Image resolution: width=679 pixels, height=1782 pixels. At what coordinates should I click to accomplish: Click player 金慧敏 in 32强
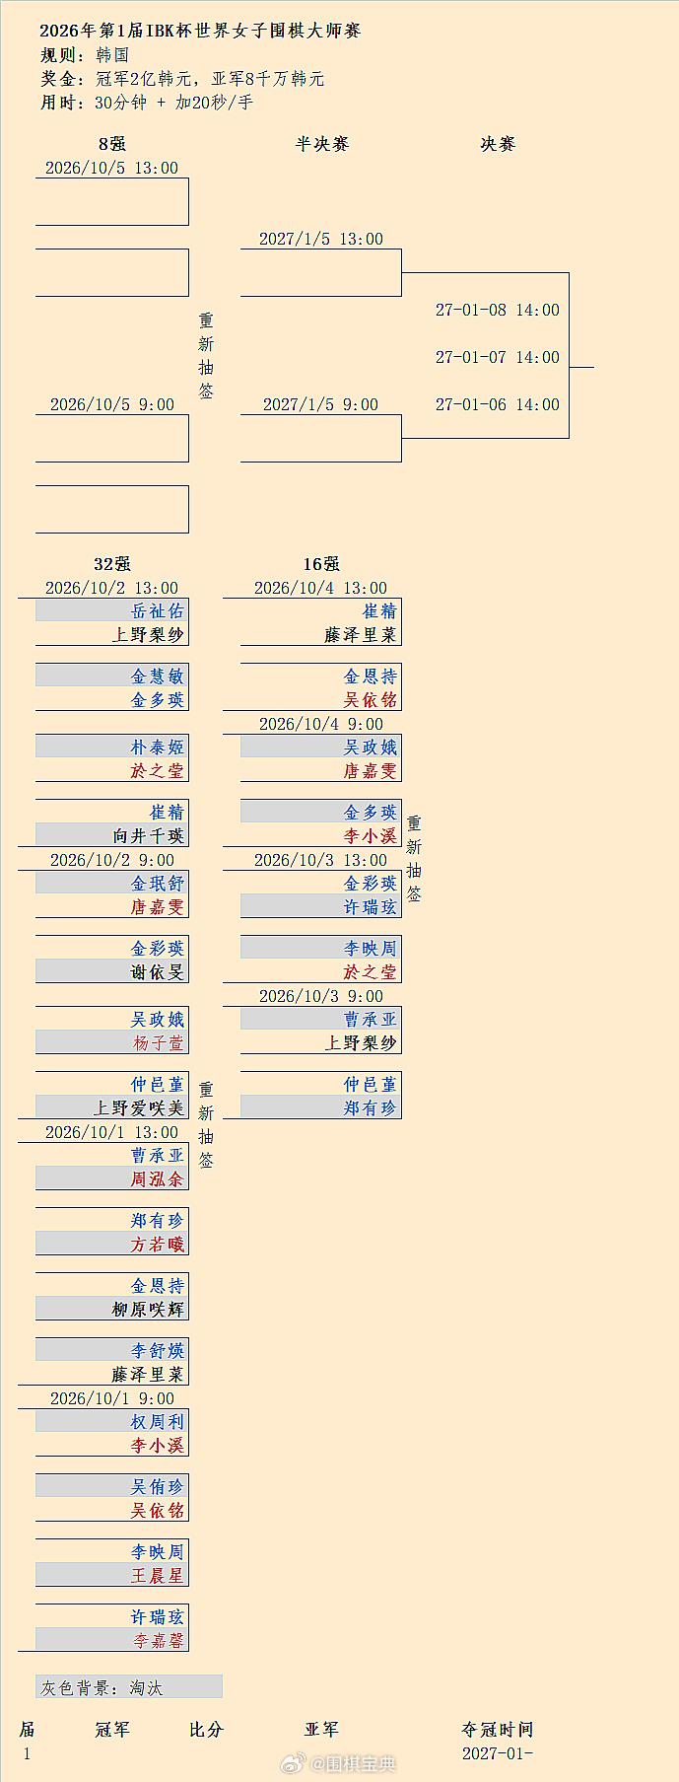click(x=158, y=677)
